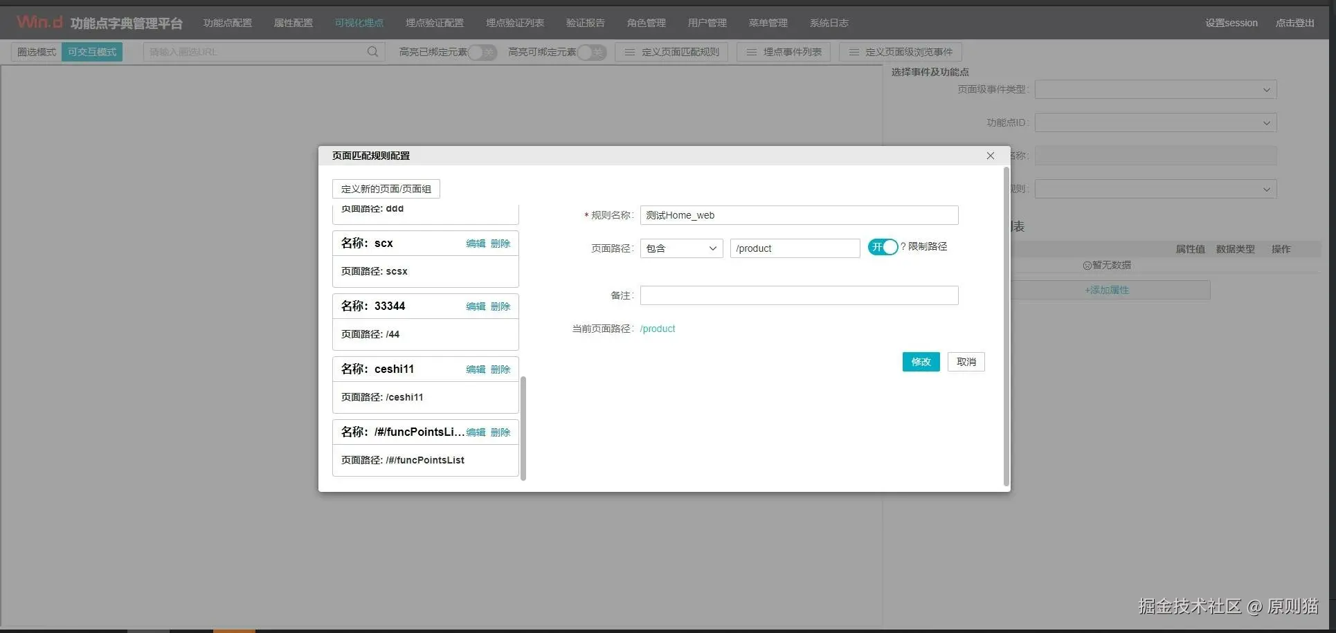The width and height of the screenshot is (1336, 633).
Task: View 系统日志
Action: click(829, 23)
